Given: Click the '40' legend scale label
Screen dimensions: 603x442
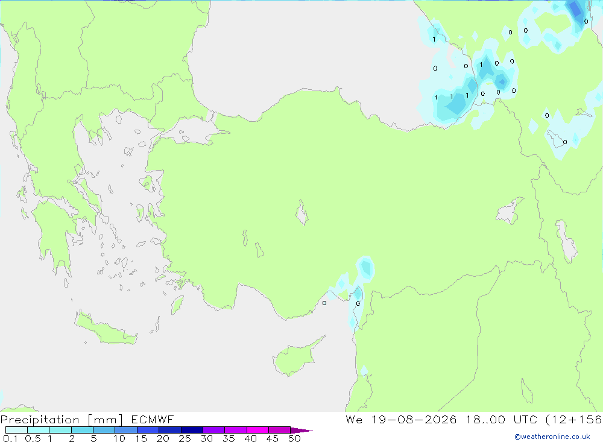Looking at the screenshot, I should pos(250,438).
